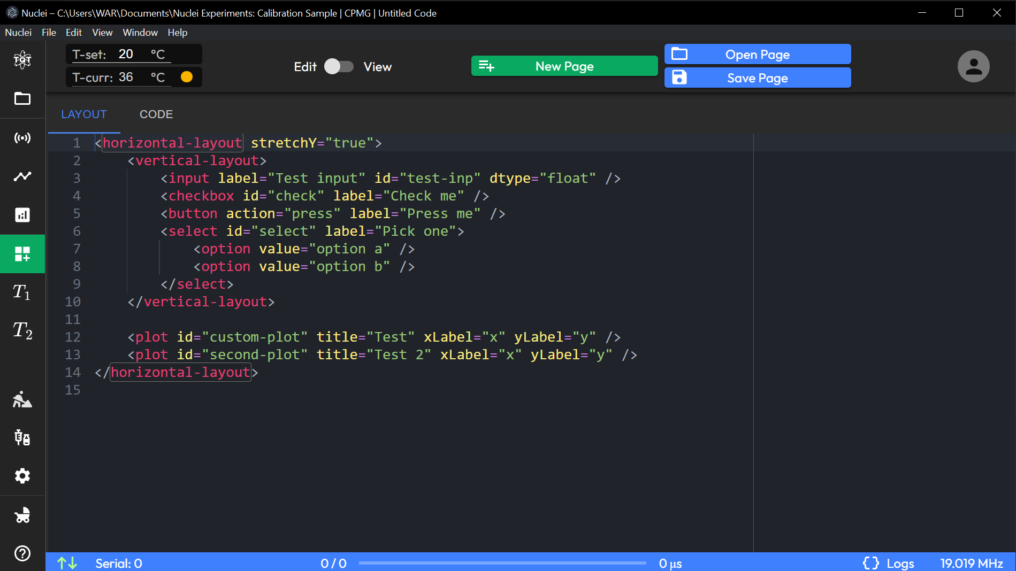
Task: Click the Save Page button
Action: pyautogui.click(x=758, y=78)
